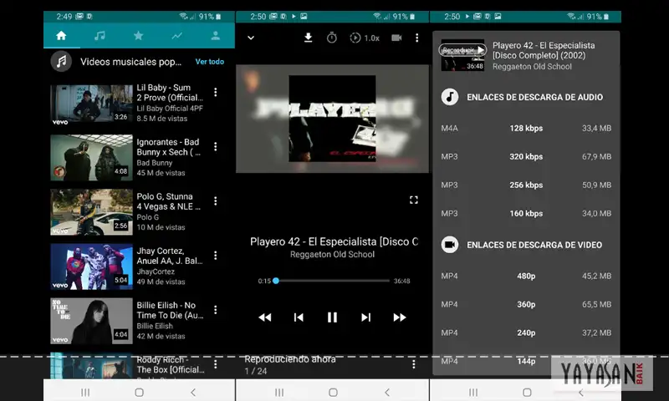The image size is (669, 401).
Task: Skip to the next track
Action: click(x=365, y=317)
